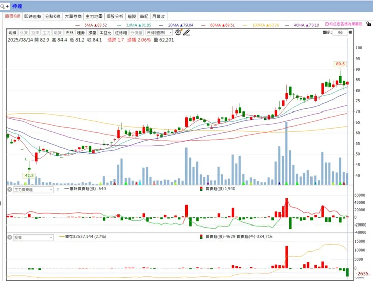Click the 10MA 81.85 legend label
This screenshot has width=373, height=281.
[139, 25]
